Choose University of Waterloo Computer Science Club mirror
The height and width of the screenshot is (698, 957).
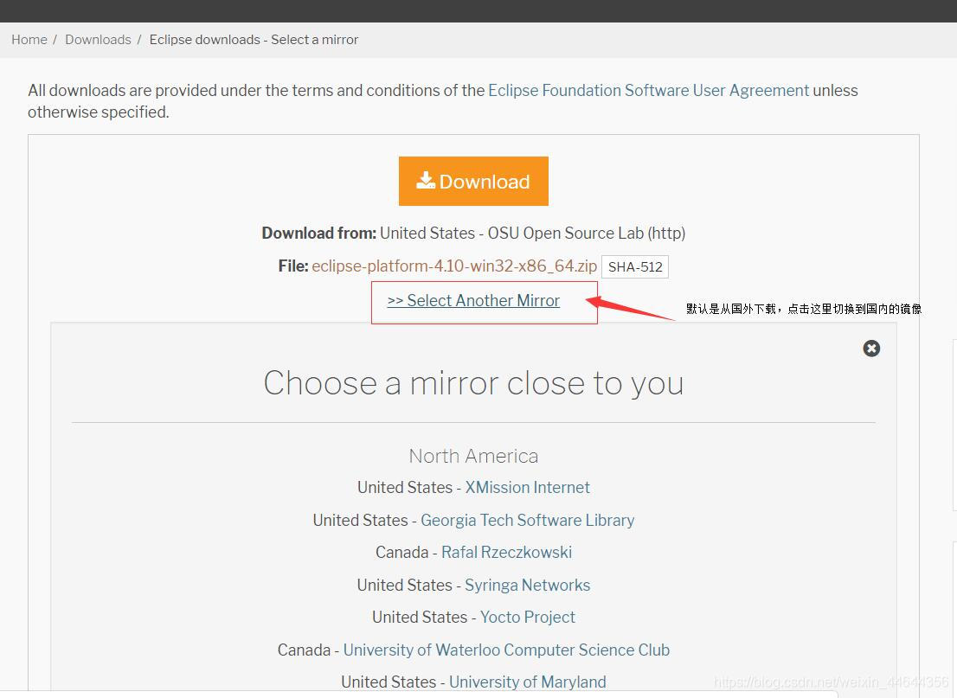click(506, 650)
